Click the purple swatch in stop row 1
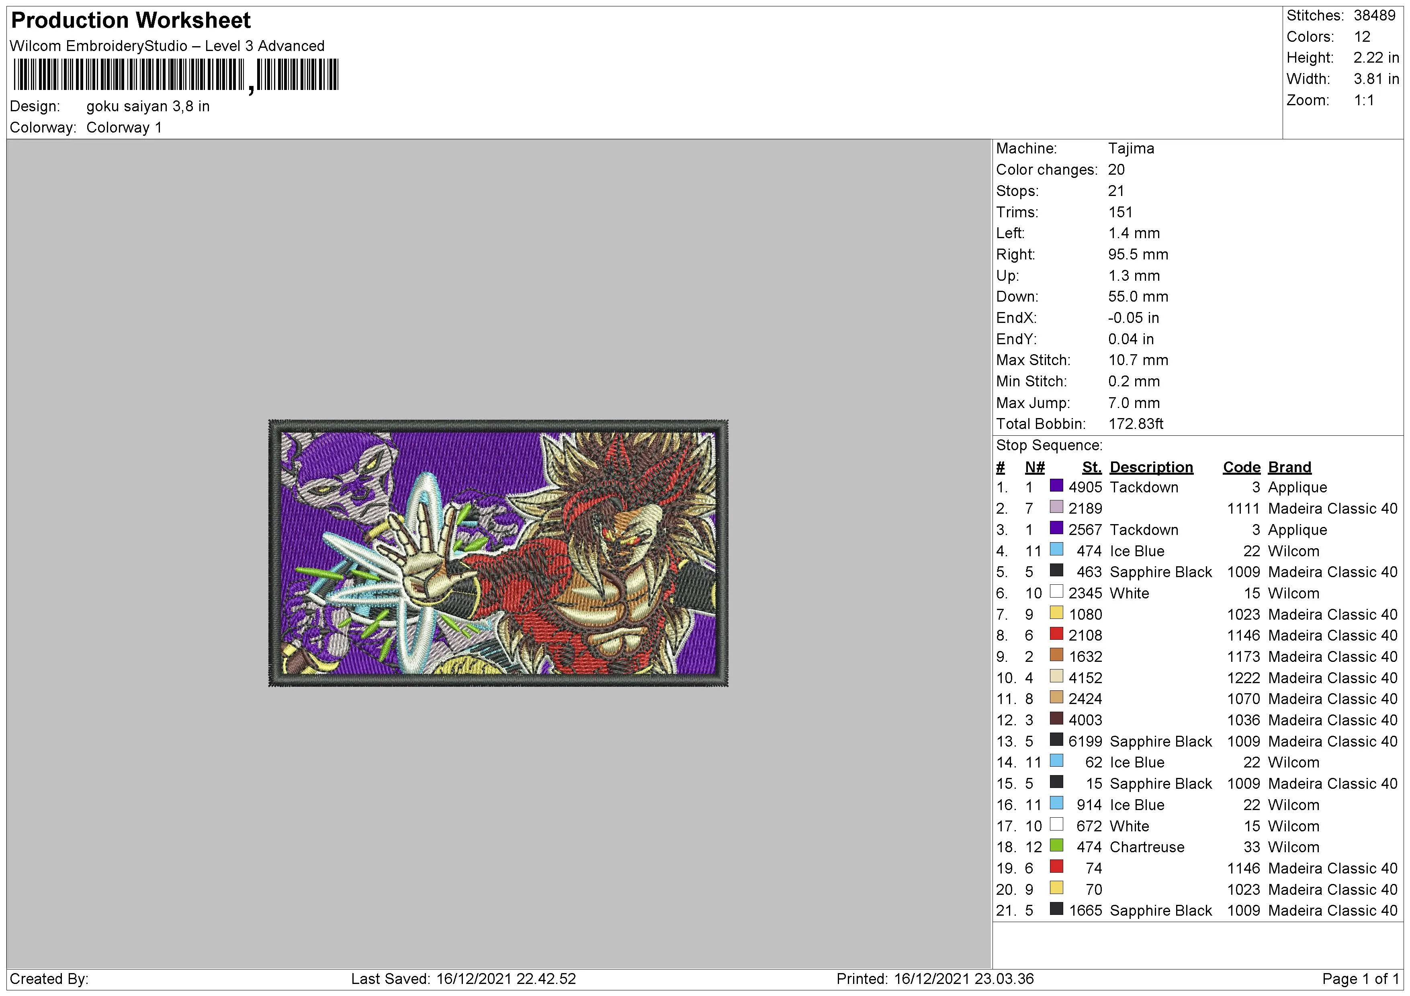Screen dimensions: 1410x996 click(x=1056, y=486)
